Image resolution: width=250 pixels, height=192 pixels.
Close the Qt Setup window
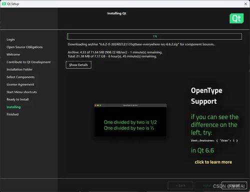245,4
